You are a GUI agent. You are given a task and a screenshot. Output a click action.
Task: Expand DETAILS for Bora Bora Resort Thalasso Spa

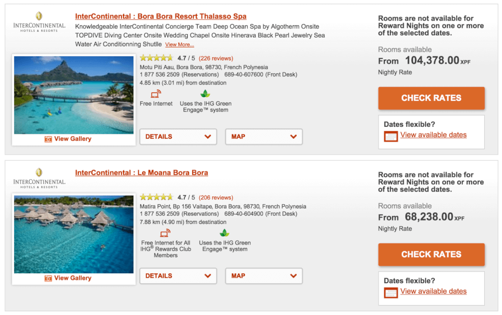coord(178,137)
